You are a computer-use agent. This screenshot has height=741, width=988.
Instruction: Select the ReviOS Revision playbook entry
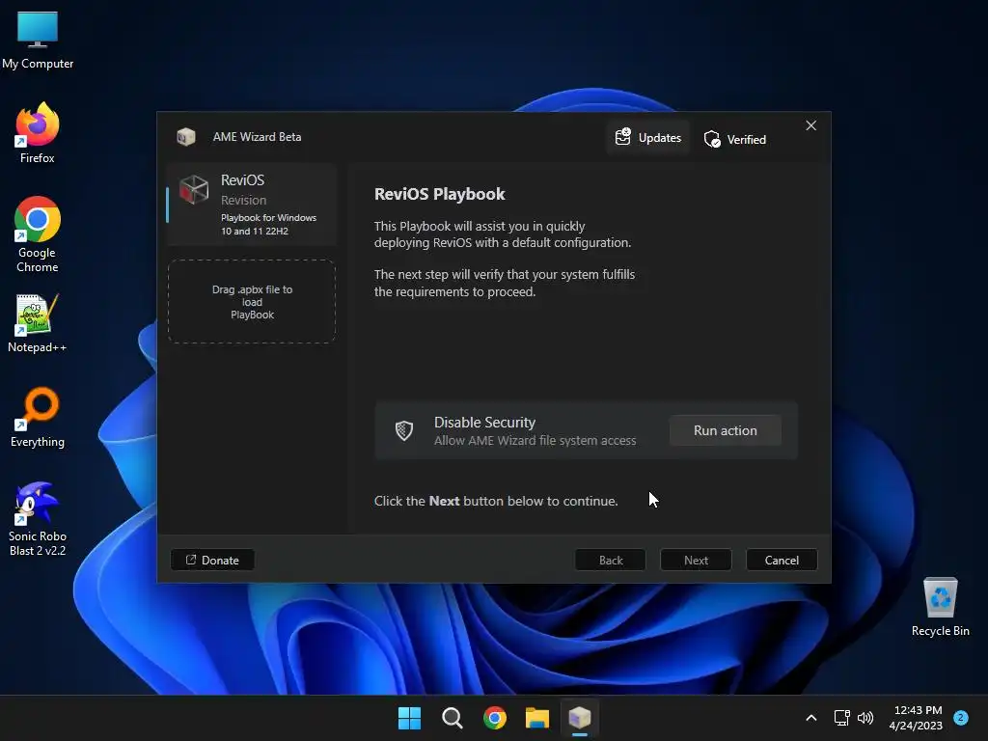pyautogui.click(x=252, y=205)
